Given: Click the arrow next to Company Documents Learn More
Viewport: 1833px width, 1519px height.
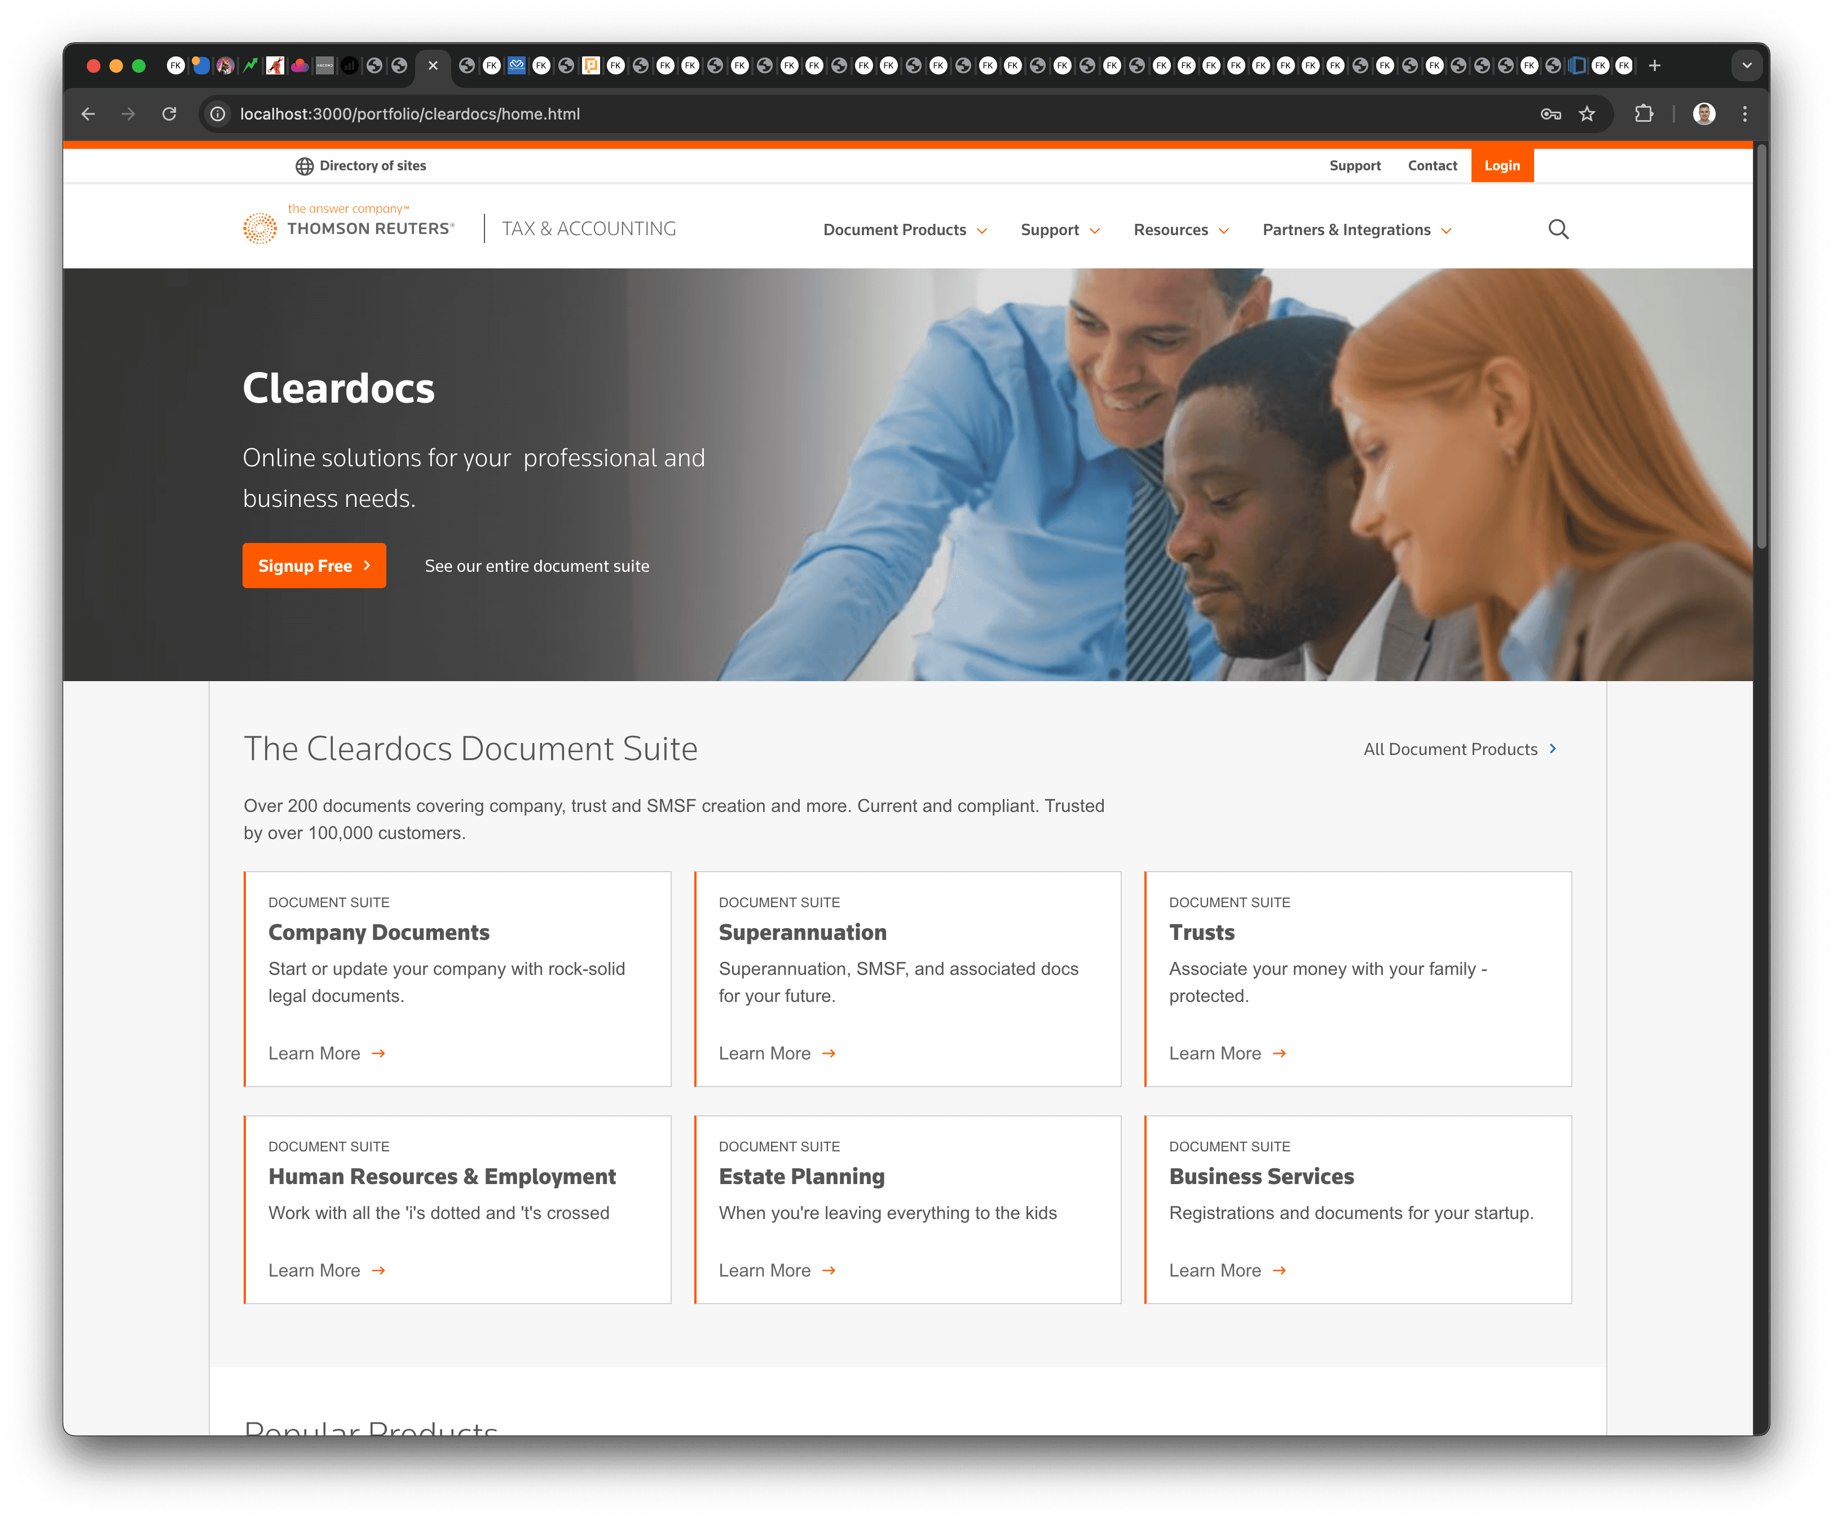Looking at the screenshot, I should (379, 1053).
